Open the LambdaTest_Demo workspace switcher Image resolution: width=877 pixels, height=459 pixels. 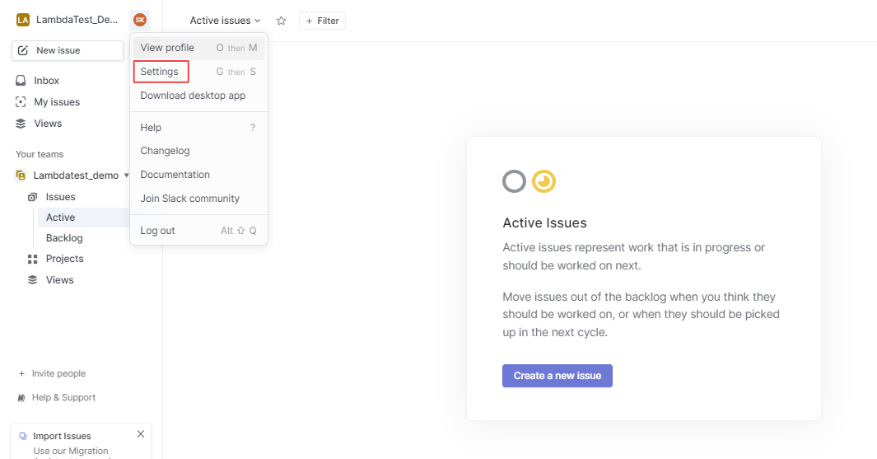point(77,20)
